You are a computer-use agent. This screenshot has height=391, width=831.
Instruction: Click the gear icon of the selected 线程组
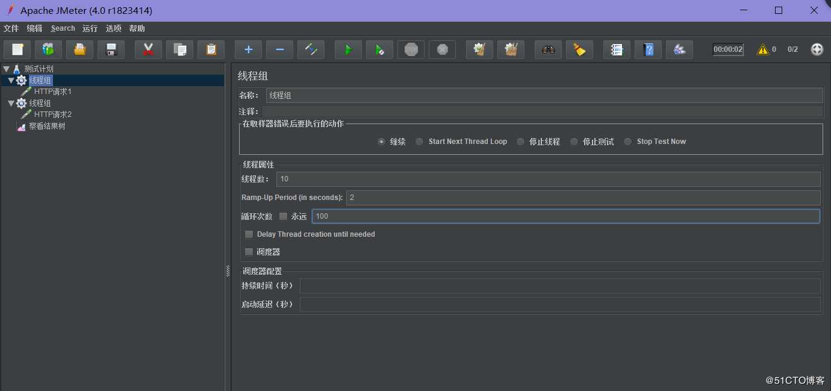tap(22, 81)
